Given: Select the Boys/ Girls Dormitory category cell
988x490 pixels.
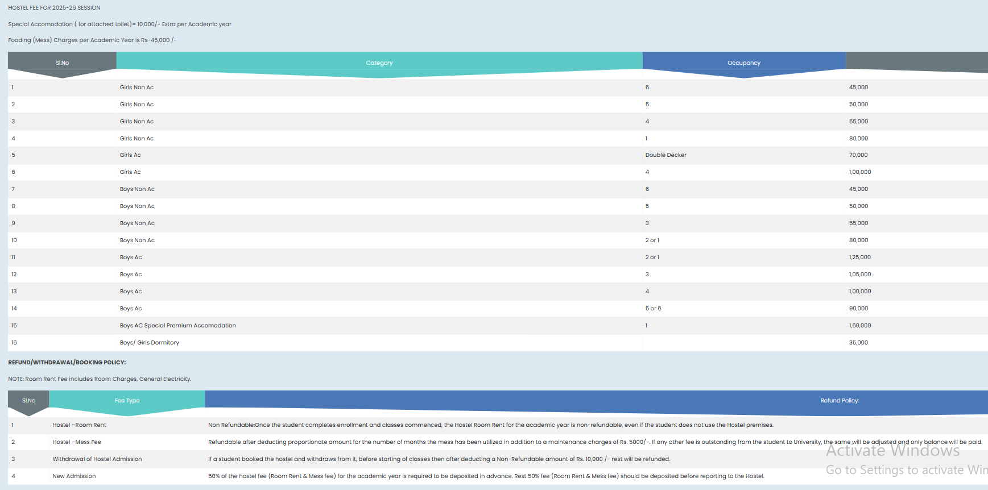Looking at the screenshot, I should [x=149, y=343].
